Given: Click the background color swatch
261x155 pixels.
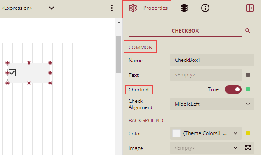Looking at the screenshot, I should pos(176,133).
